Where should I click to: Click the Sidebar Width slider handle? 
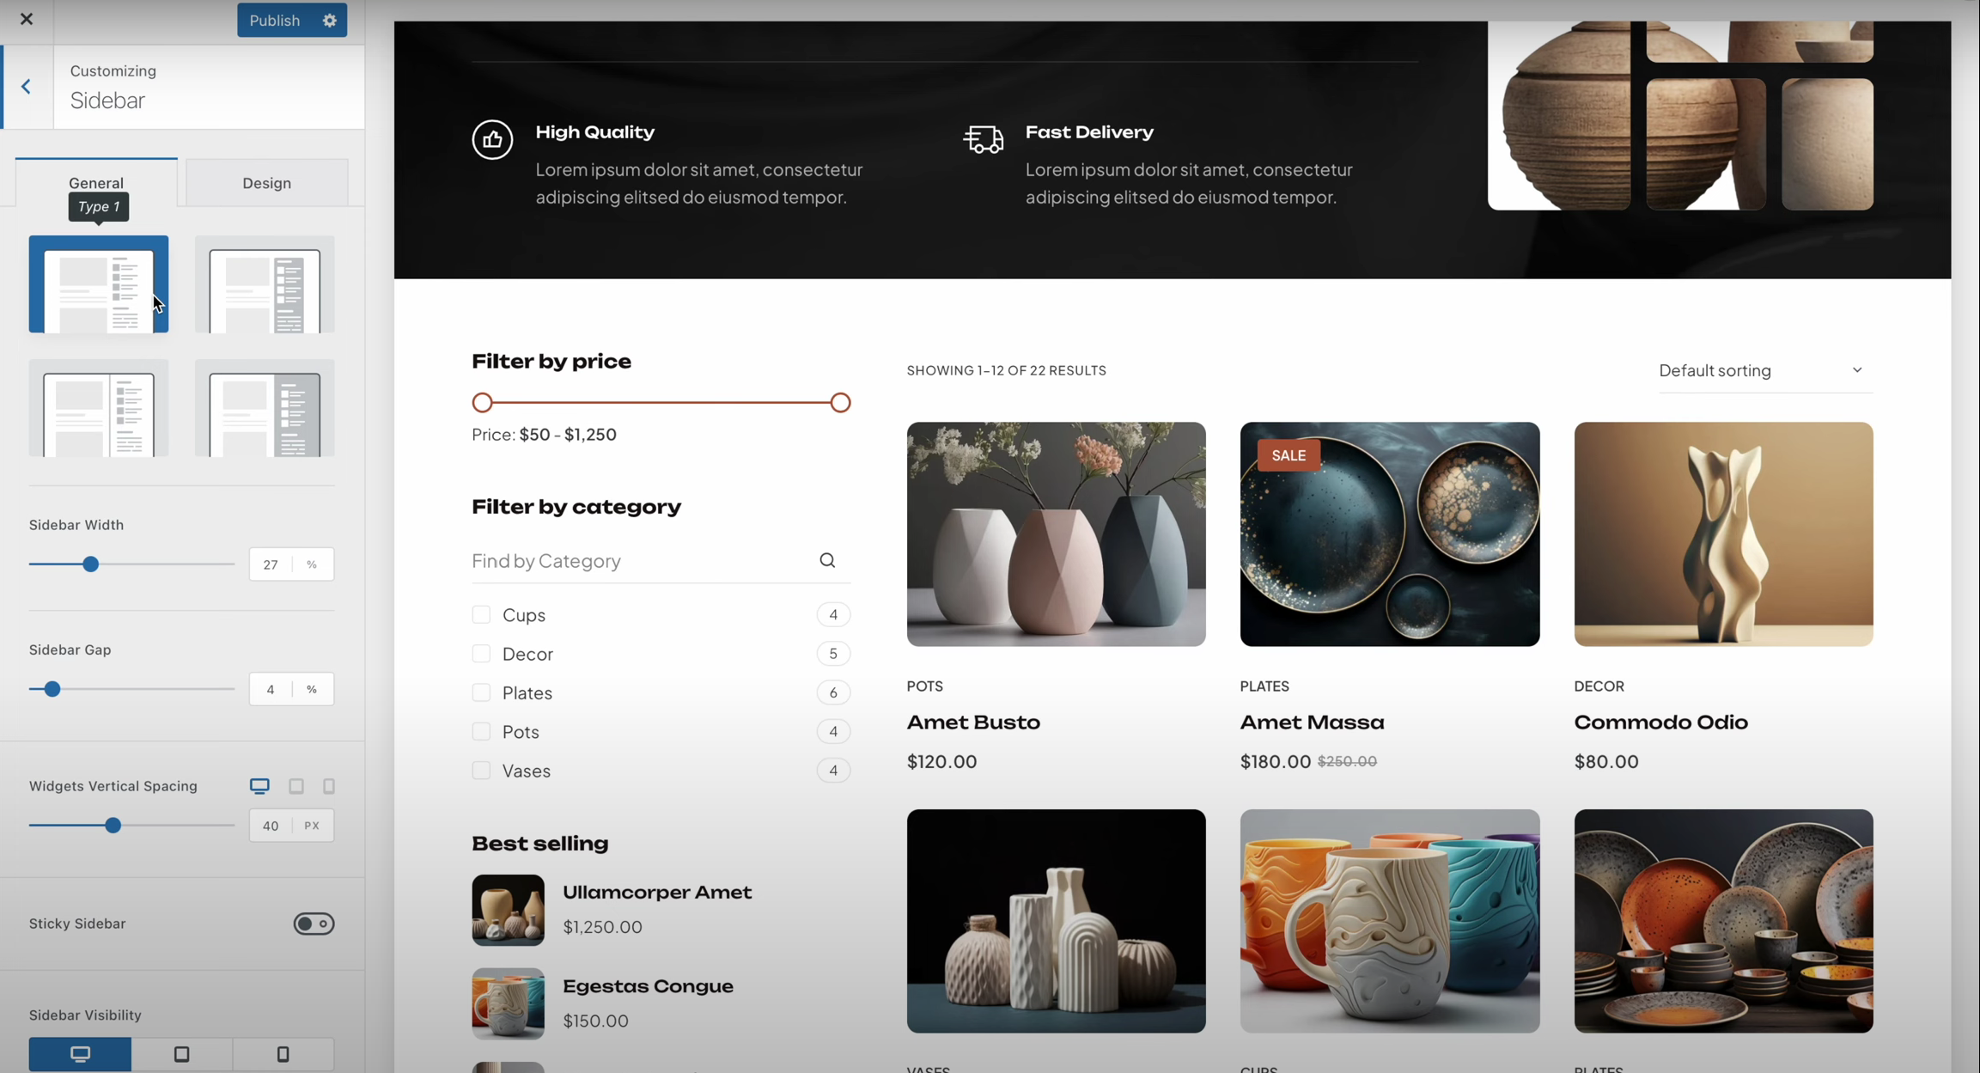point(90,564)
